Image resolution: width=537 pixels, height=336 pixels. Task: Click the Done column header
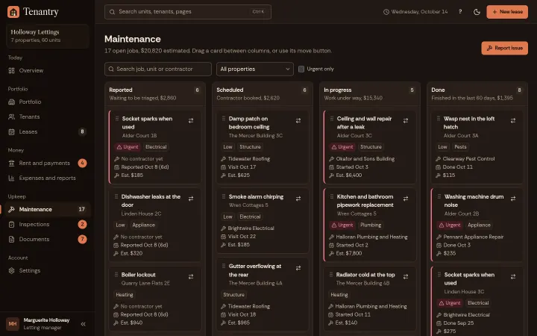477,94
